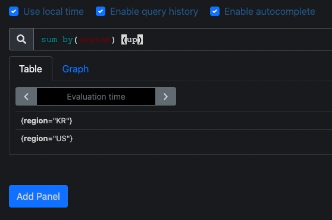Uncheck the Use local time checkbox

tap(14, 11)
